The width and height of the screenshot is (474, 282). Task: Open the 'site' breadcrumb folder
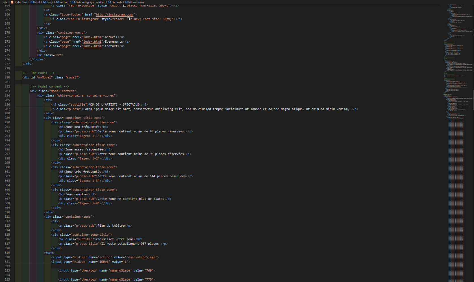coord(5,2)
